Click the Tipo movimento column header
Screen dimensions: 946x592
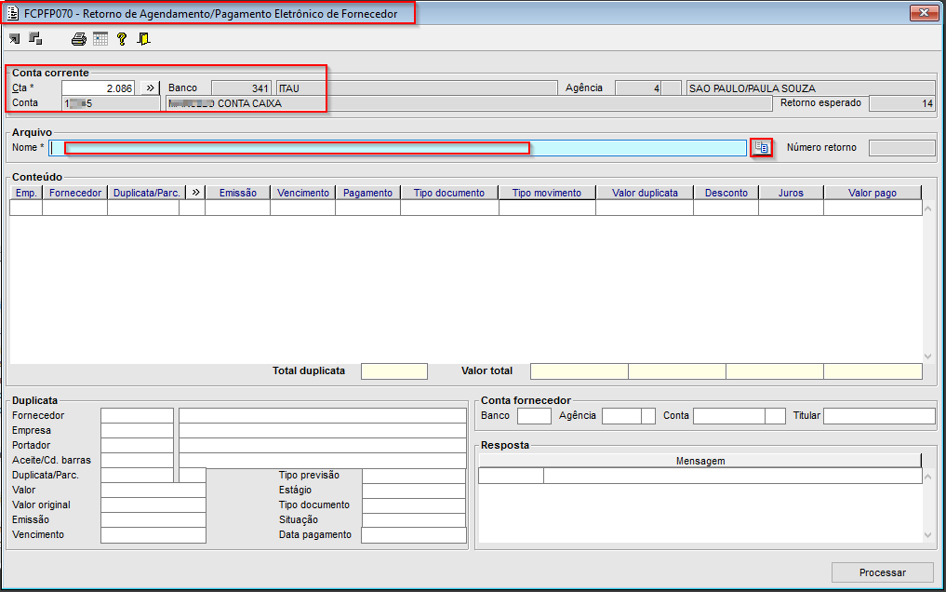coord(547,193)
